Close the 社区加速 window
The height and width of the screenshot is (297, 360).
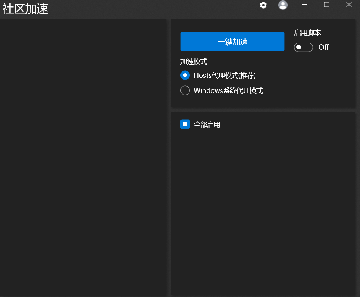(x=348, y=5)
